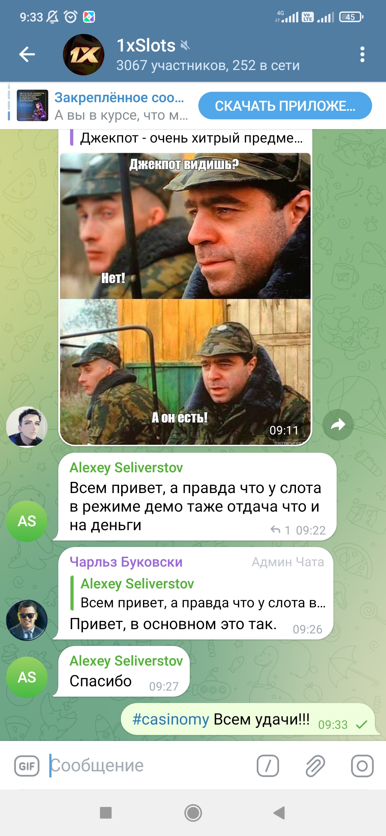Tap the green AS avatar beside Спасибо
386x836 pixels.
click(x=27, y=677)
